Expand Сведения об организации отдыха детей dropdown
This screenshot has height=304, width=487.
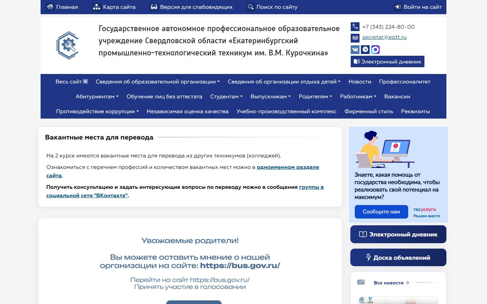pyautogui.click(x=284, y=82)
